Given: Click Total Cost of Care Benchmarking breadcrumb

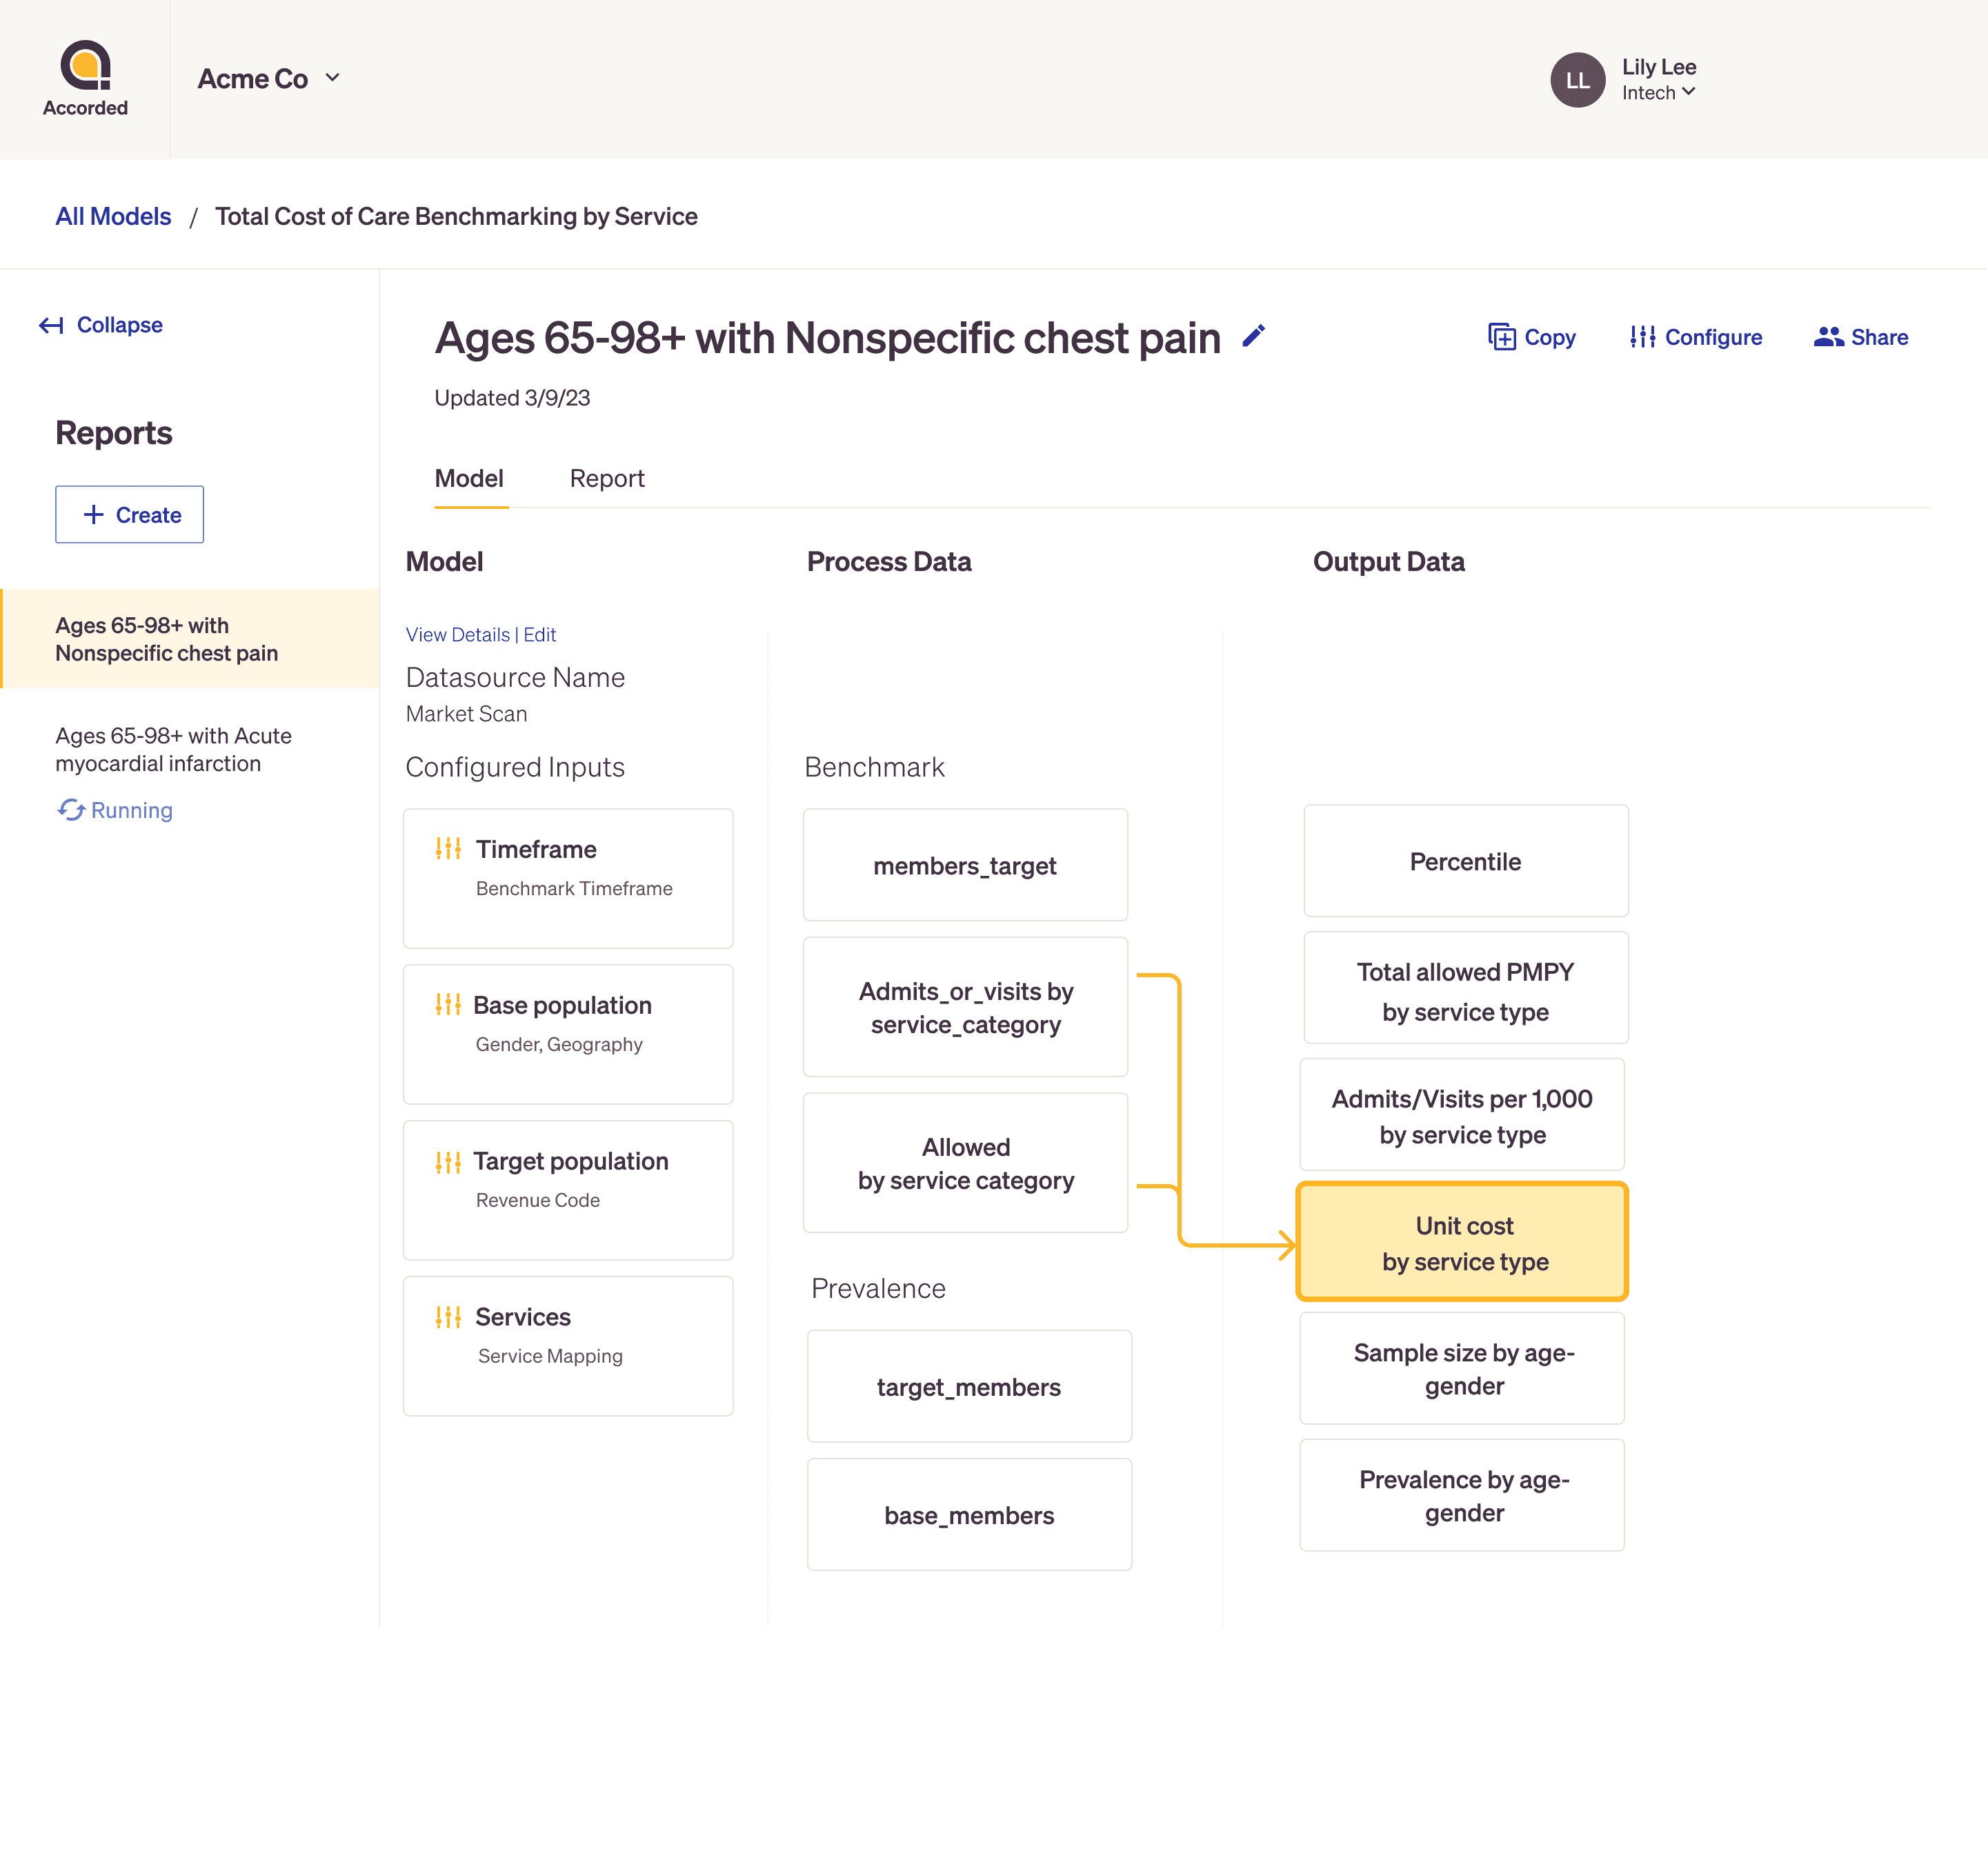Looking at the screenshot, I should (456, 216).
